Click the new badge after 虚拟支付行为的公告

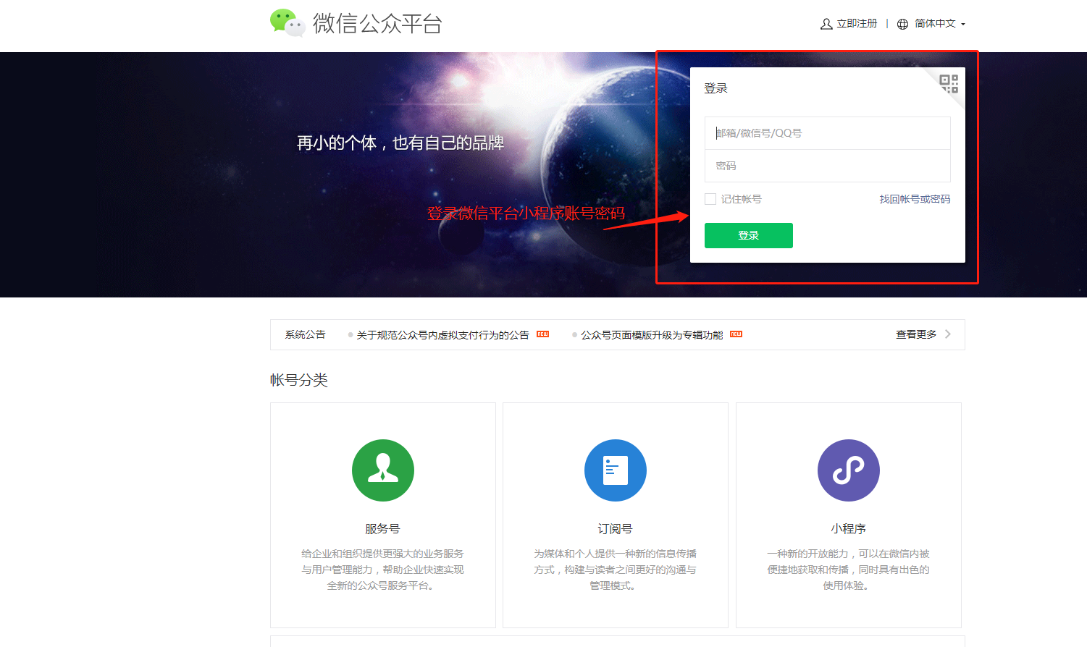[x=542, y=334]
